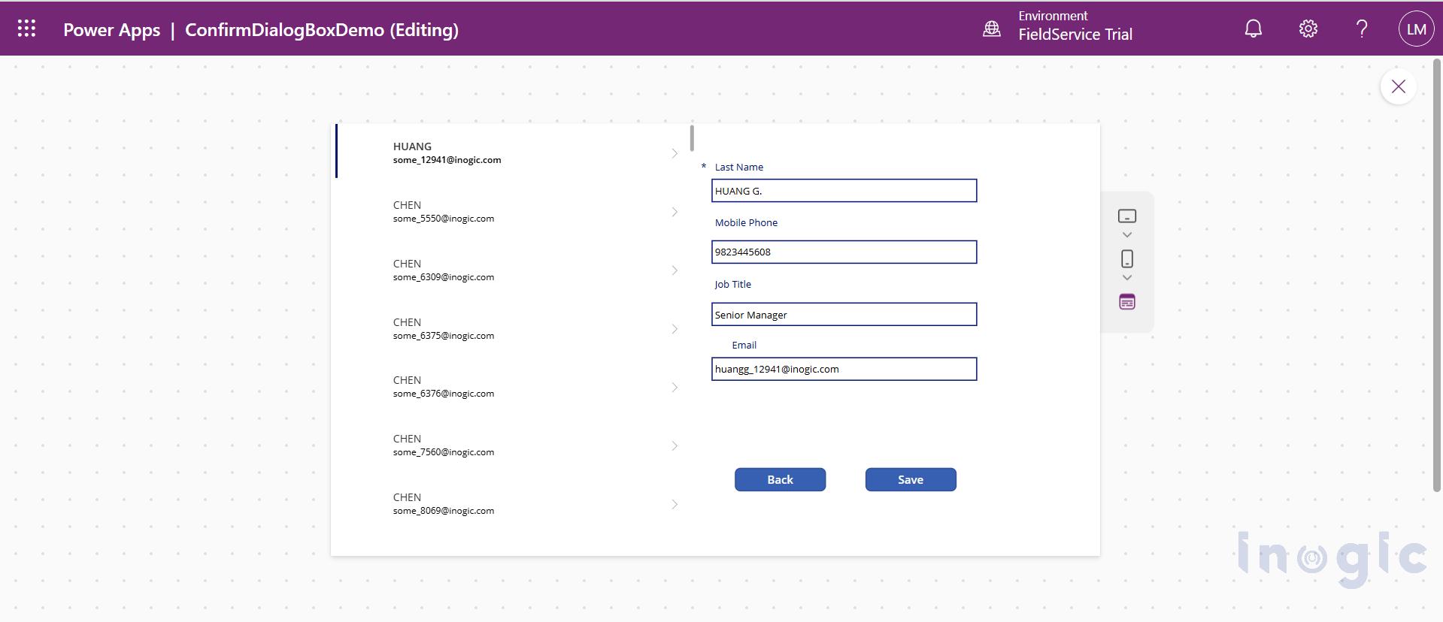Click the Job Title field label

point(732,284)
